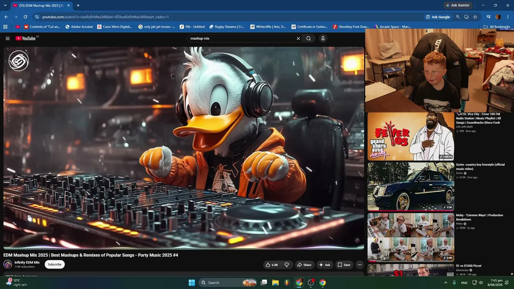Screen dimensions: 514x289
Task: Open the zoom magnifier in address bar
Action: click(458, 17)
